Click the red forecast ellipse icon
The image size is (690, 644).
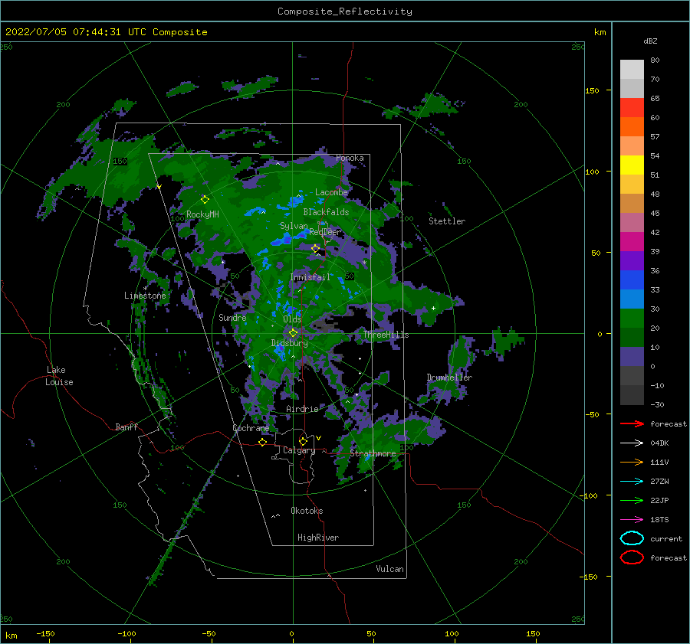pyautogui.click(x=632, y=557)
